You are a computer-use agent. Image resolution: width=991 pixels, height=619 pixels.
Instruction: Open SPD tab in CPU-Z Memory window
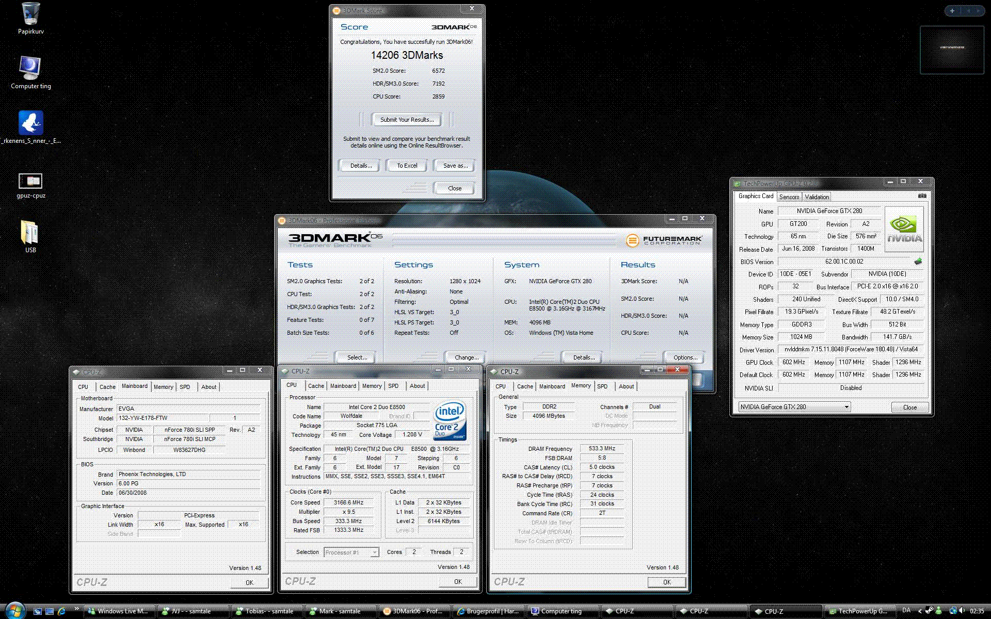pyautogui.click(x=602, y=386)
